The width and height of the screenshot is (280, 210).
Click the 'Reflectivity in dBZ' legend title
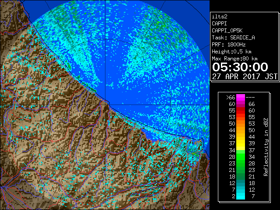[x=266, y=147]
